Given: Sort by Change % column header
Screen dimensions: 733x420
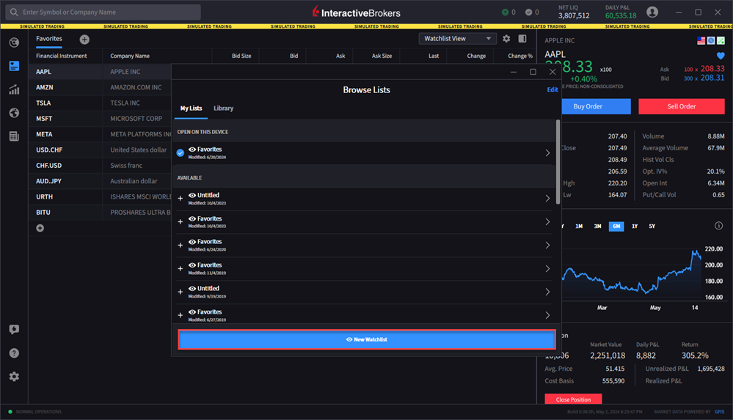Looking at the screenshot, I should (x=519, y=56).
